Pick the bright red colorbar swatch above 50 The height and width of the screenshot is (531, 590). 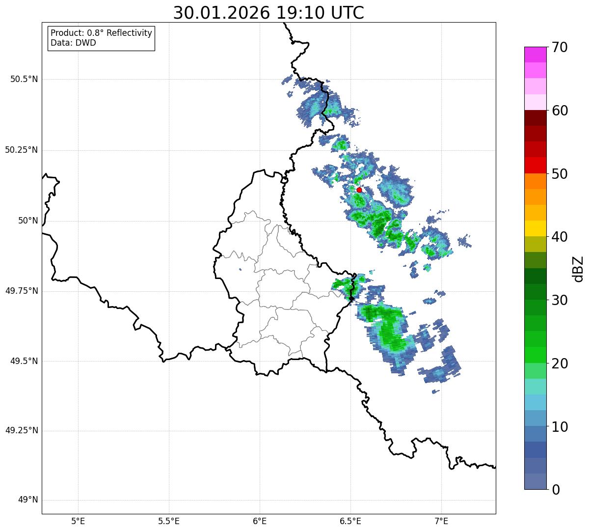(x=535, y=165)
